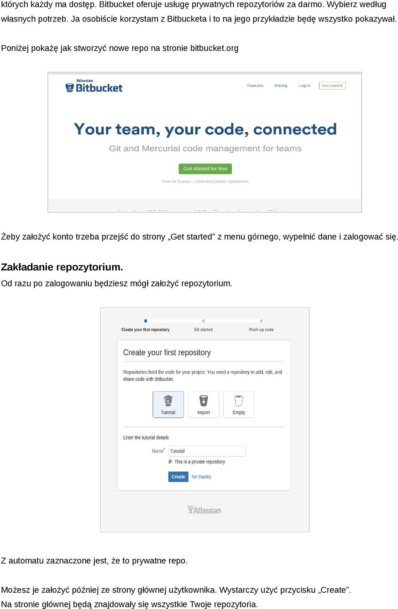Click the blue Create button

(x=178, y=477)
